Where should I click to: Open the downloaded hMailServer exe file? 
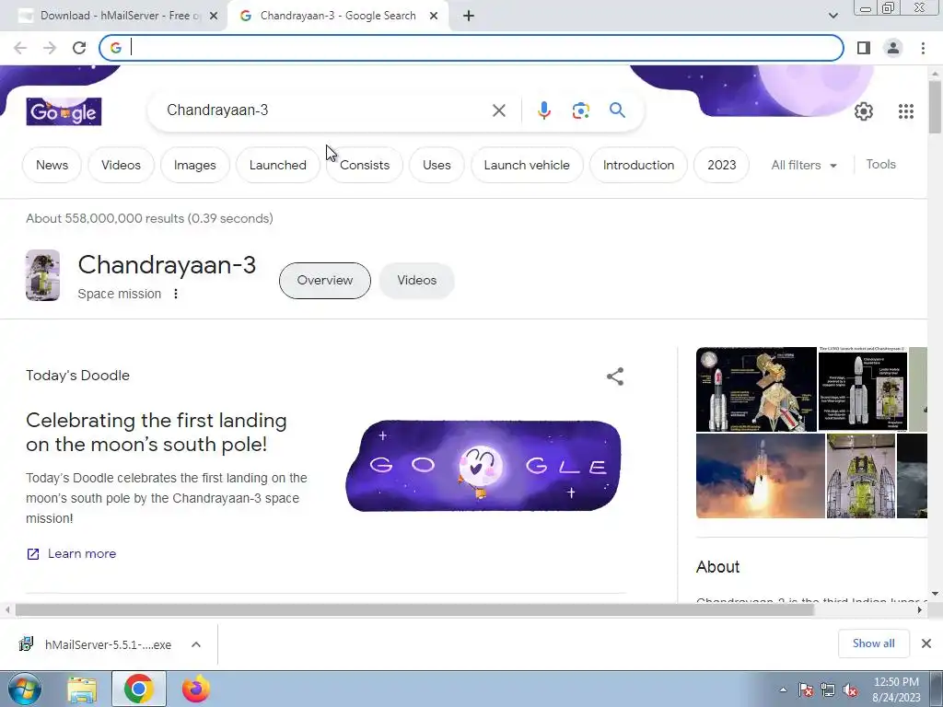click(x=96, y=644)
